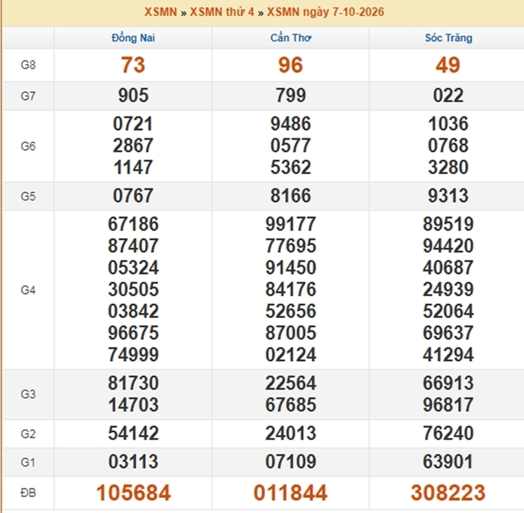This screenshot has width=524, height=513.
Task: Click Sóc Trăng G8 number 49
Action: click(448, 65)
